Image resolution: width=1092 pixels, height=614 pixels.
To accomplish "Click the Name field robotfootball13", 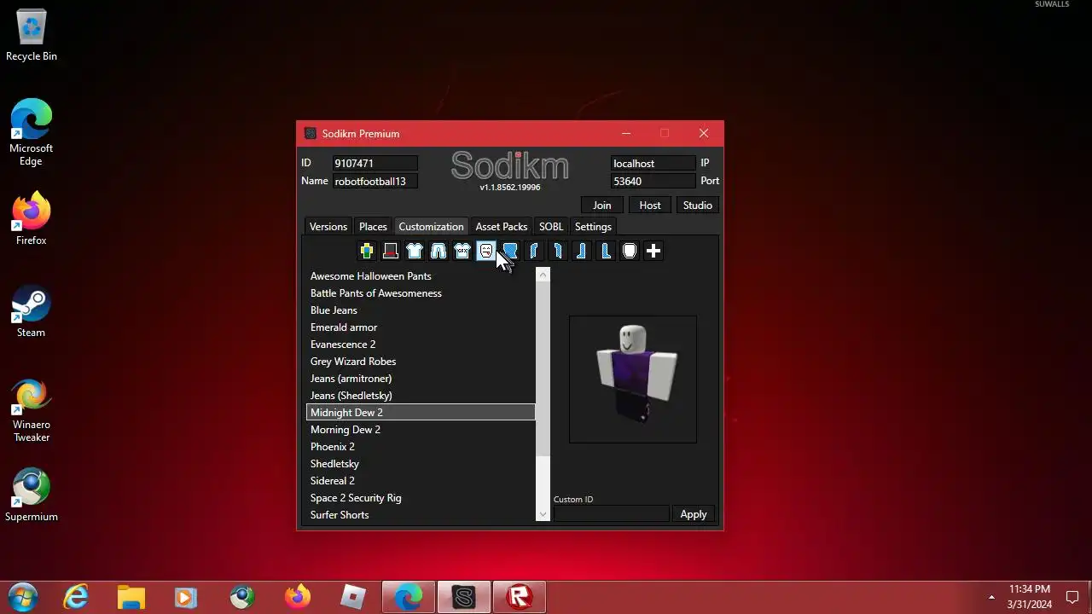I will pos(375,181).
